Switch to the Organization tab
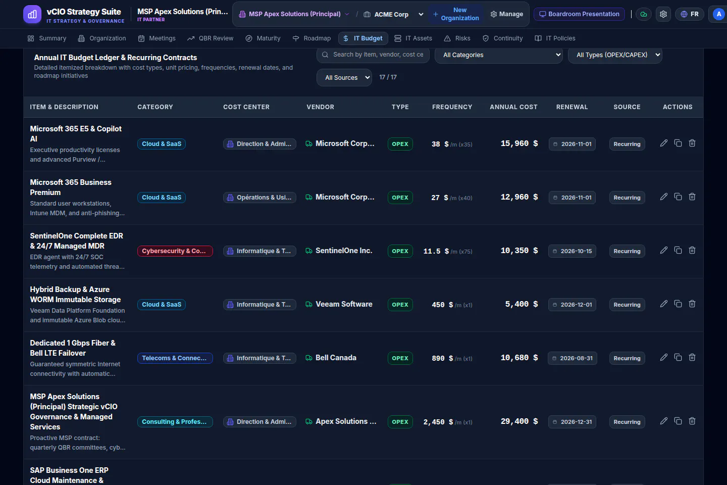The image size is (727, 485). 102,38
